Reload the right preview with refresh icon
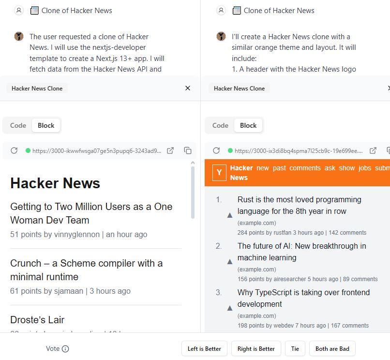Viewport: 390px width, 360px height. [x=216, y=150]
